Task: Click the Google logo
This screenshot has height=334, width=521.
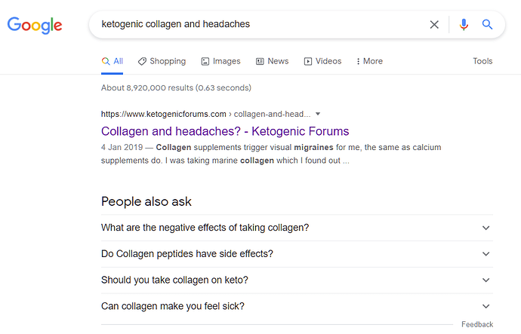Action: pos(35,25)
